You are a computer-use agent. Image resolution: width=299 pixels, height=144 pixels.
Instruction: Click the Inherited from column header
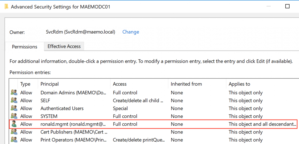click(x=186, y=84)
